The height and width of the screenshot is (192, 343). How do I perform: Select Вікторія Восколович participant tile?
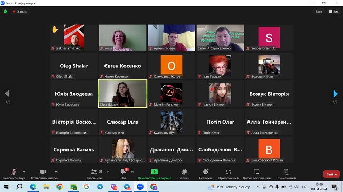(74, 122)
